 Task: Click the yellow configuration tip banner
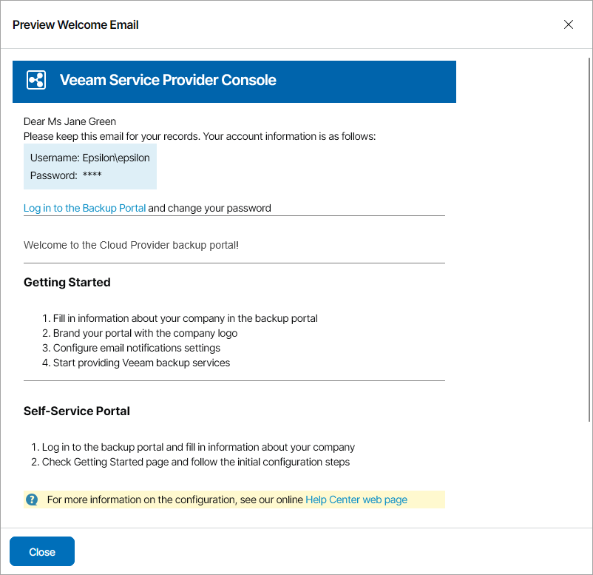(x=234, y=500)
